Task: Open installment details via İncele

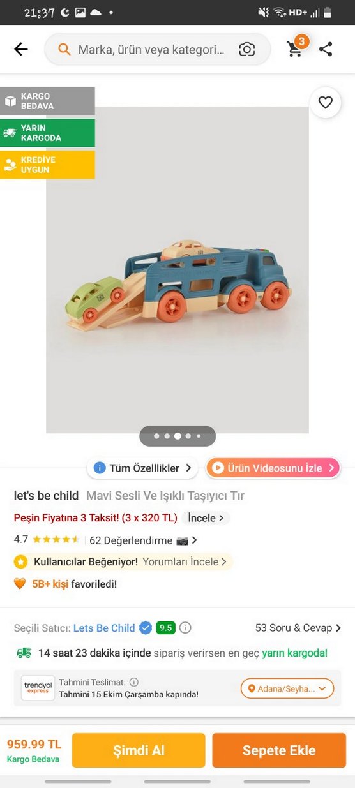Action: coord(206,518)
